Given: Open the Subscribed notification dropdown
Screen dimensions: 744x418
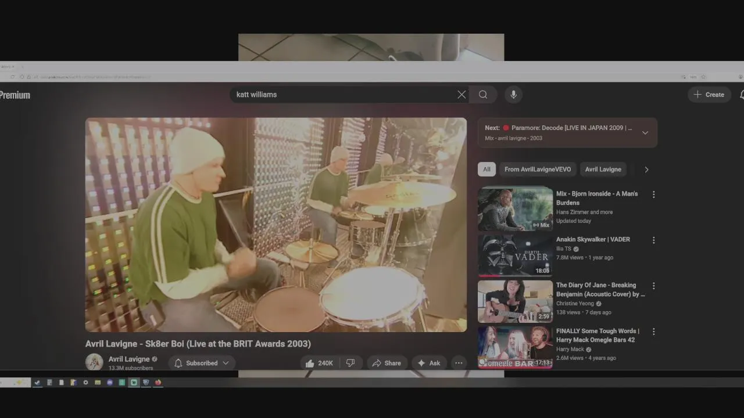Looking at the screenshot, I should pos(202,363).
